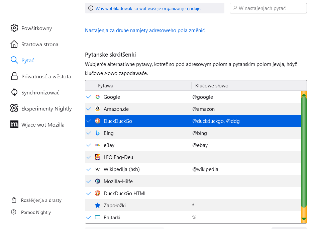This screenshot has height=229, width=314.
Task: Click the eBay logo icon
Action: [98, 145]
